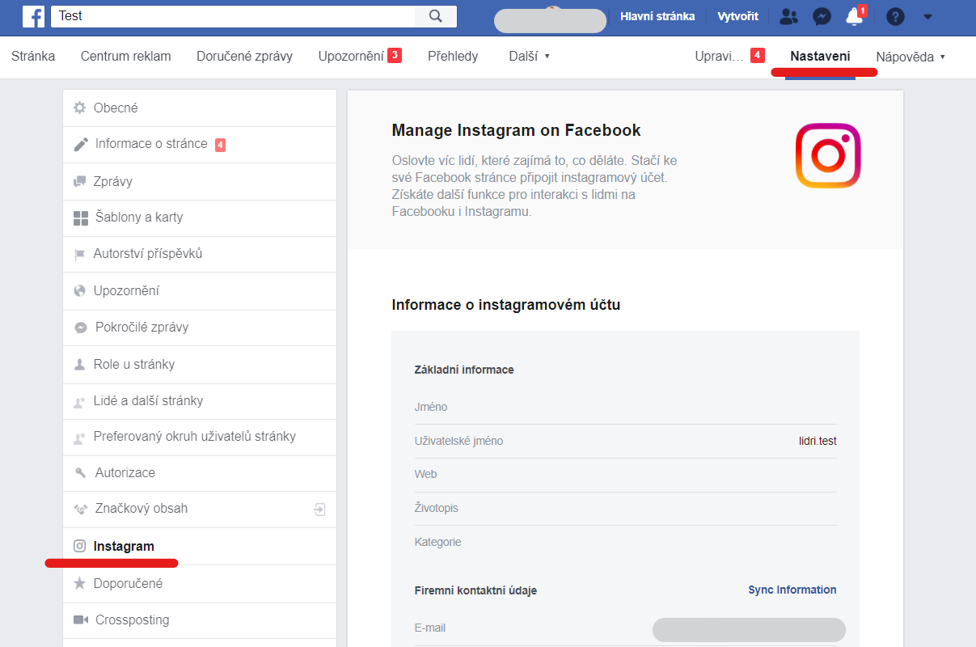
Task: Click the large Instagram logo
Action: (827, 155)
